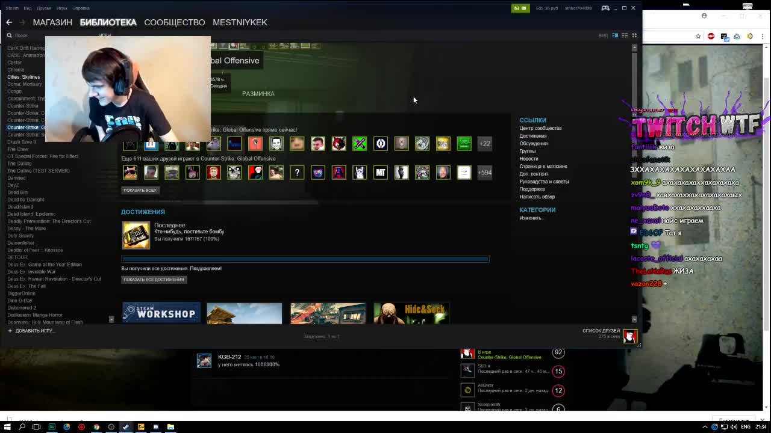Viewport: 771px width, 433px height.
Task: Open the Steam app in the Windows taskbar
Action: click(125, 427)
